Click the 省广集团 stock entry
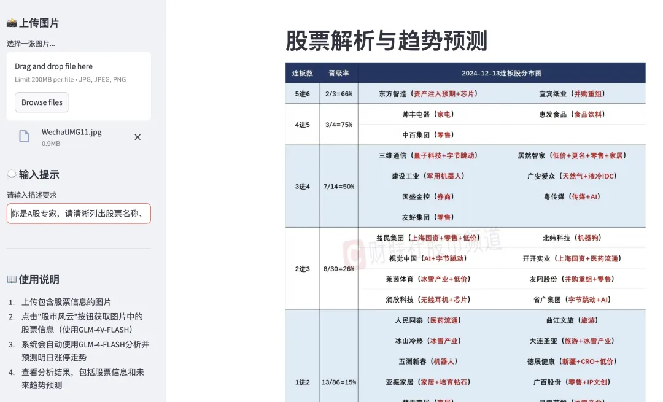 tap(572, 300)
